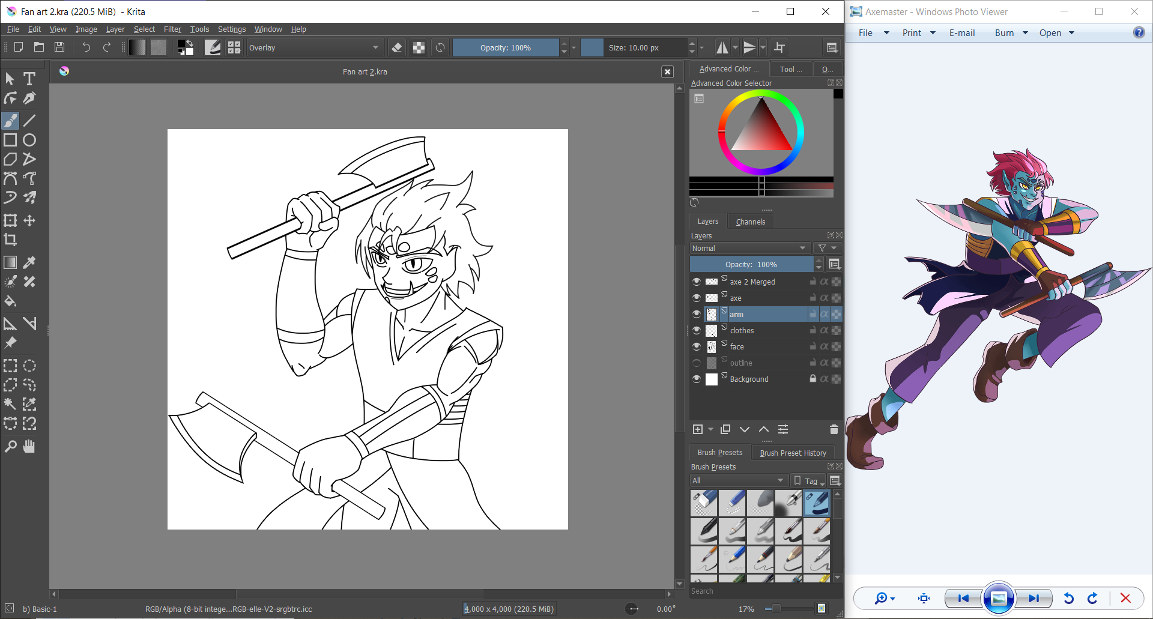Open the Layer menu in Krita
This screenshot has height=619, width=1153.
coord(115,29)
